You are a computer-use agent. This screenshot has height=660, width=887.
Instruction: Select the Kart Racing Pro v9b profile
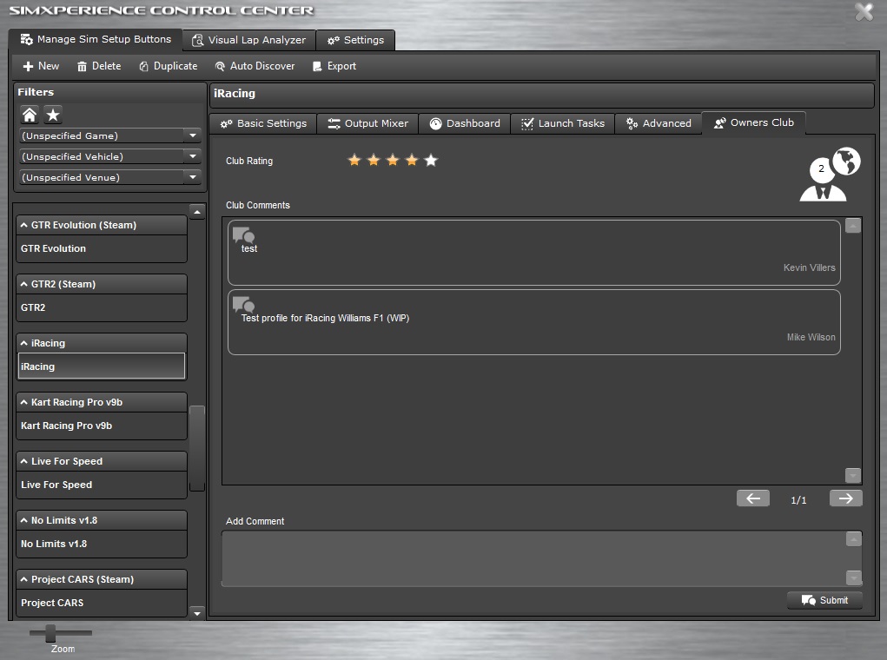pyautogui.click(x=102, y=426)
